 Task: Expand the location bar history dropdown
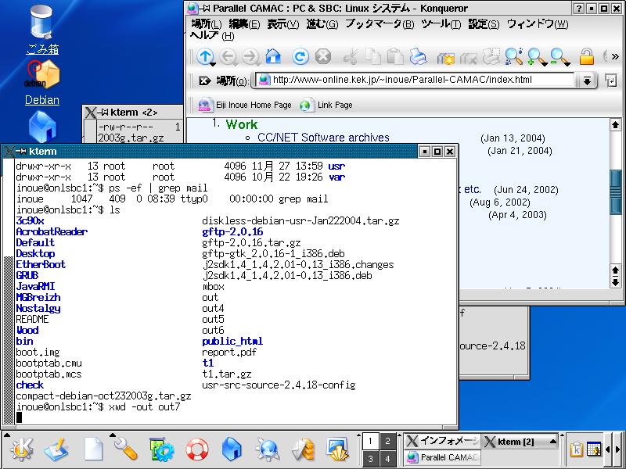tap(586, 81)
